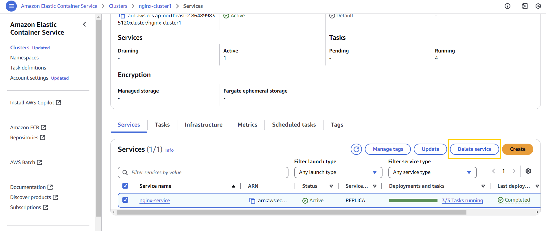Click the green deployment progress bar
The width and height of the screenshot is (546, 231).
[413, 200]
